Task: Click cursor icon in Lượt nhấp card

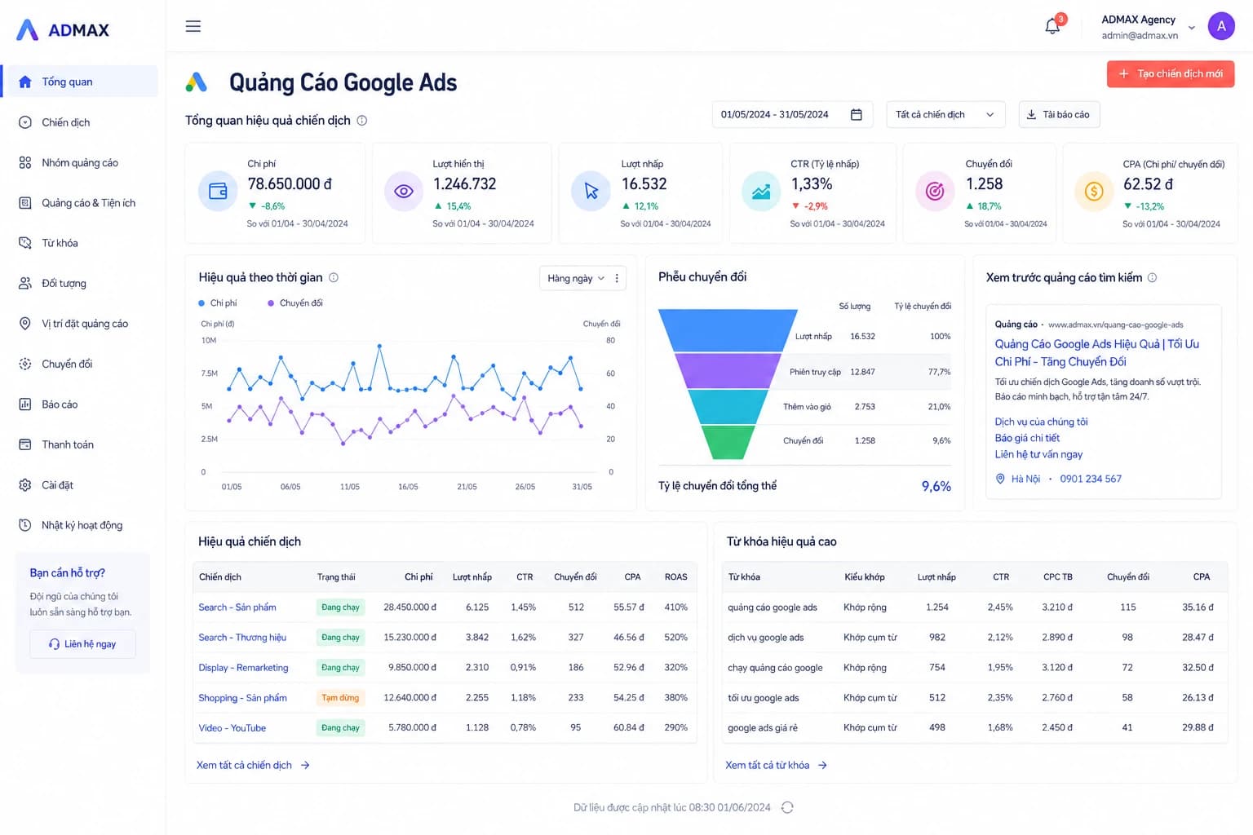Action: point(591,192)
